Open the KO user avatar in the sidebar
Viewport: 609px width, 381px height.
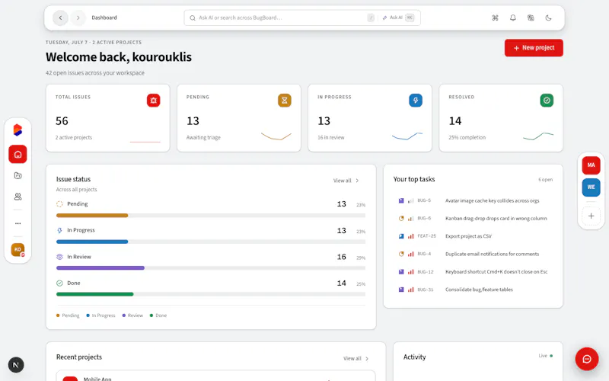pyautogui.click(x=18, y=250)
